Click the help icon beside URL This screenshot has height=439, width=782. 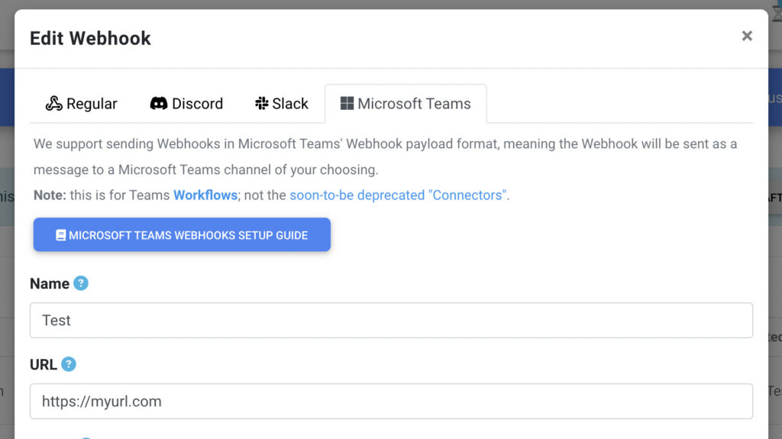[69, 364]
